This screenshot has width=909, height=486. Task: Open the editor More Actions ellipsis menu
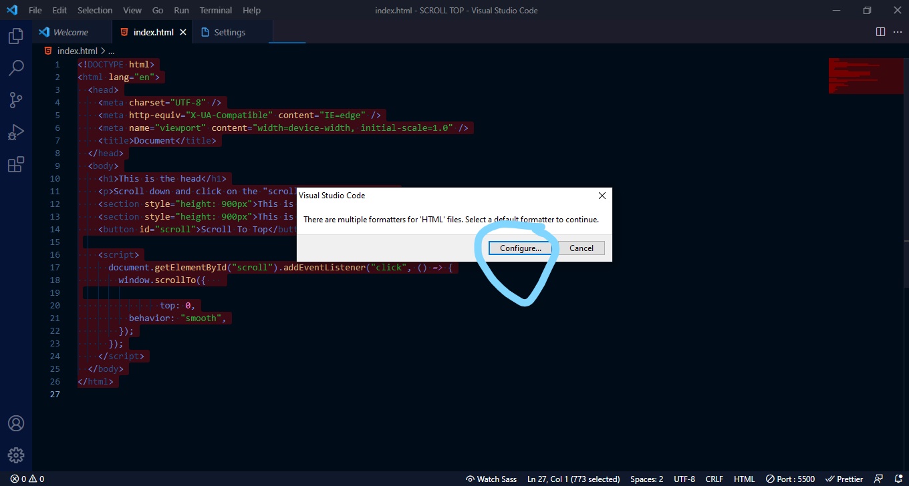tap(897, 32)
